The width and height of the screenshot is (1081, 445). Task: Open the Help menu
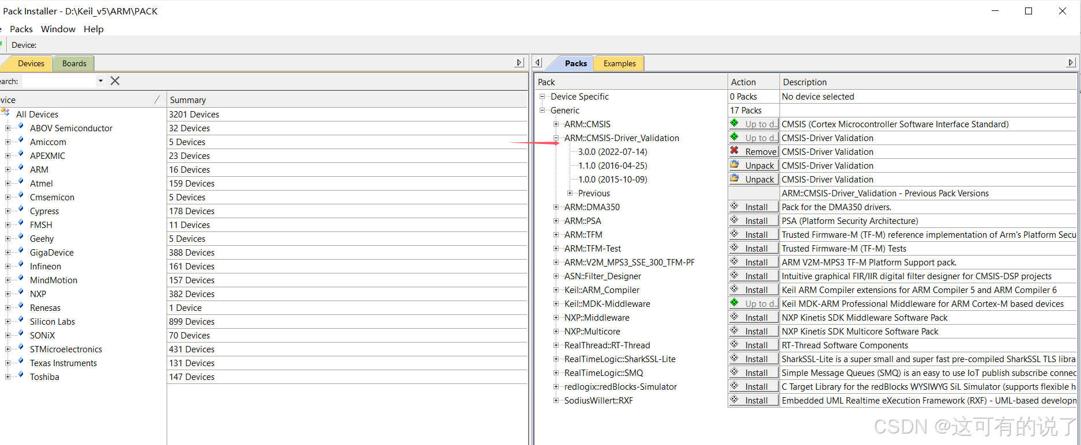[x=93, y=29]
